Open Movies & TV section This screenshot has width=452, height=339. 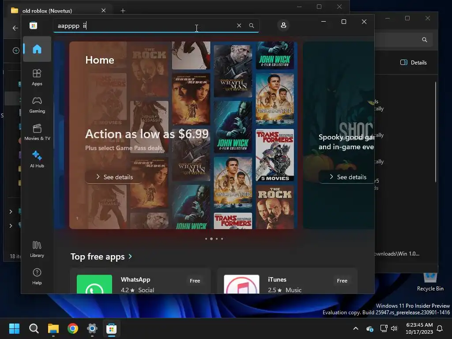click(37, 132)
